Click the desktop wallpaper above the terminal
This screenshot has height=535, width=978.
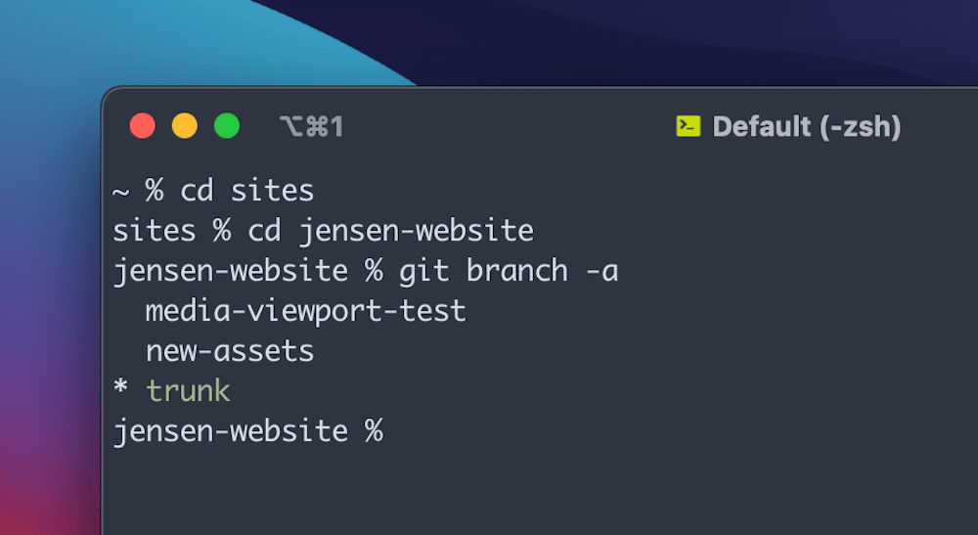pos(587,39)
